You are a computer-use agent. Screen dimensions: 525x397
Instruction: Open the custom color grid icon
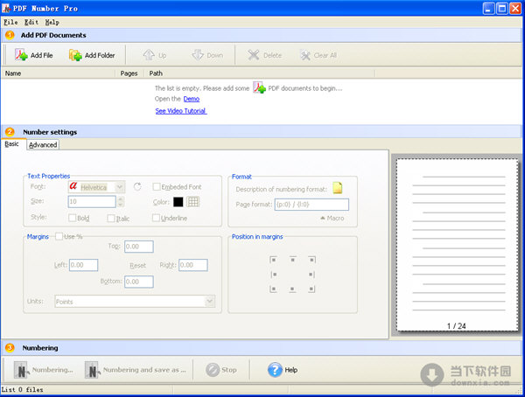coord(192,201)
